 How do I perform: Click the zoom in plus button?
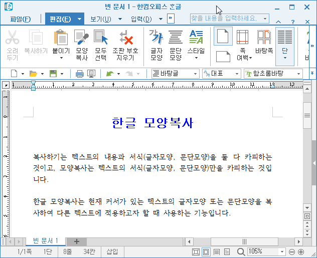click(301, 252)
